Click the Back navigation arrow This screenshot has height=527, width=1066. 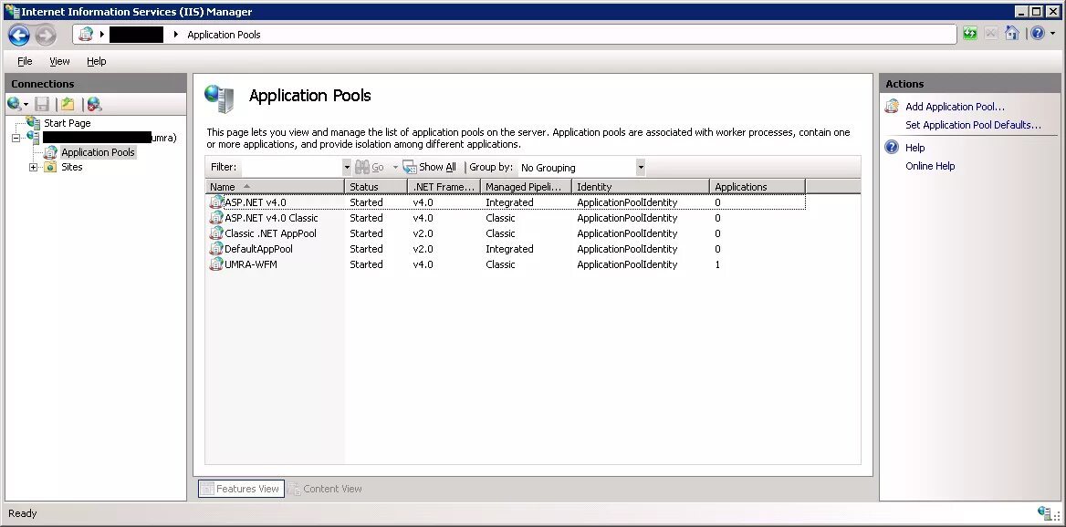[19, 35]
